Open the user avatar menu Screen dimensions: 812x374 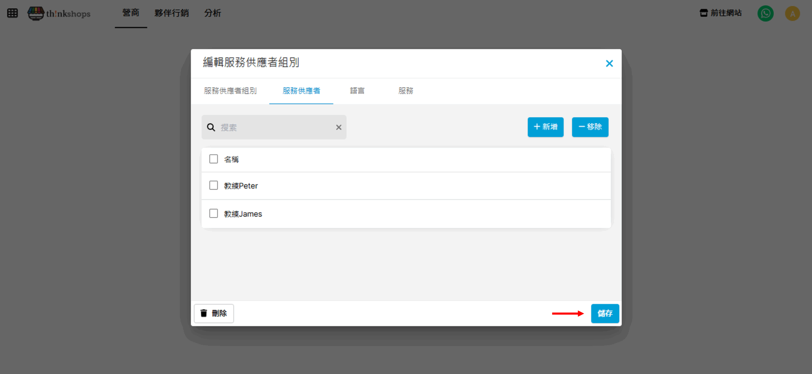tap(792, 14)
